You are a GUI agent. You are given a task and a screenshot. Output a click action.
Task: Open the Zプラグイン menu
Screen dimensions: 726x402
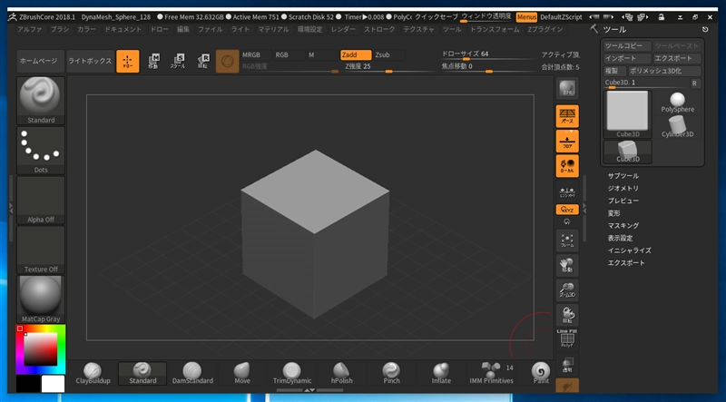point(545,29)
